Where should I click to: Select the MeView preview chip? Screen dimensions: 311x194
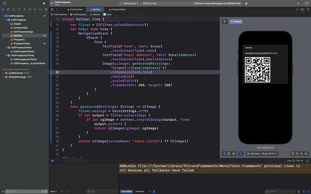236,21
